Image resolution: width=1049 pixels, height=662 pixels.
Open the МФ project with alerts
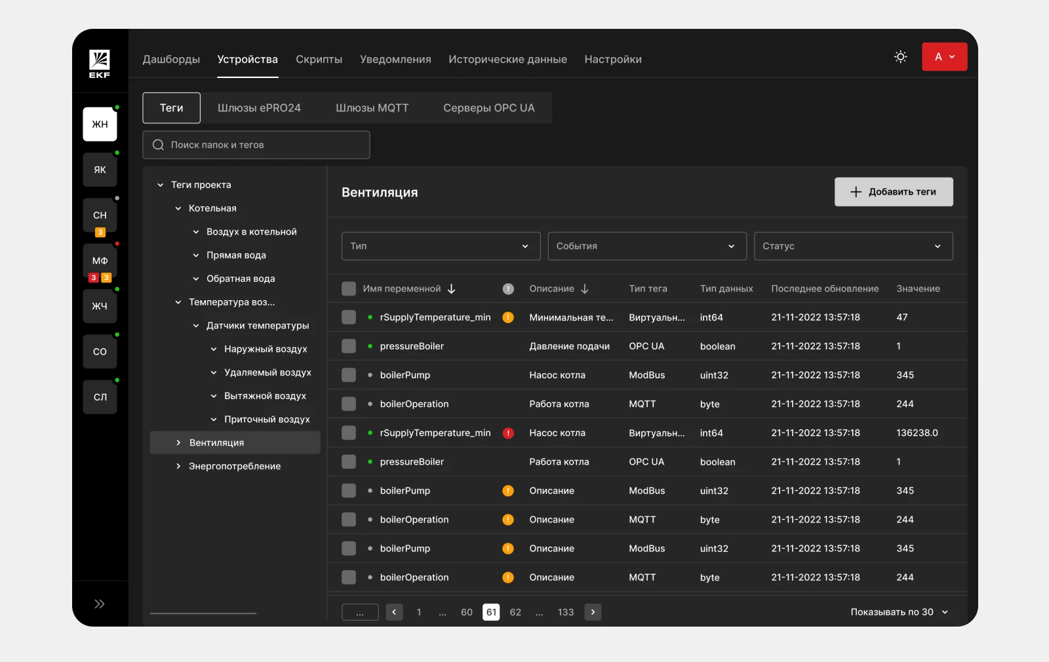click(100, 261)
